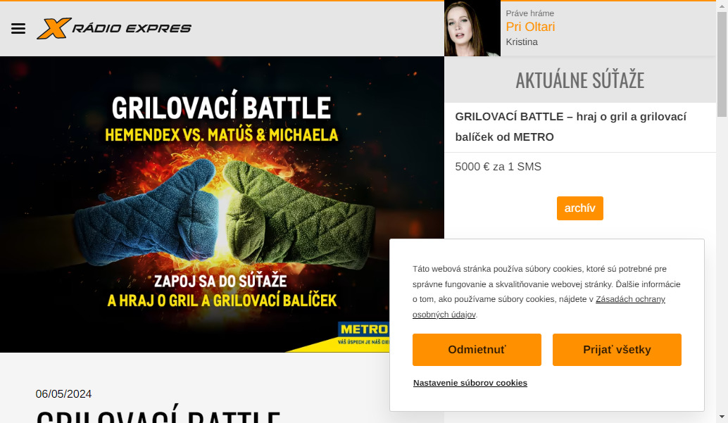
Task: Open the Grilovací Battle METRO contest link
Action: click(570, 127)
